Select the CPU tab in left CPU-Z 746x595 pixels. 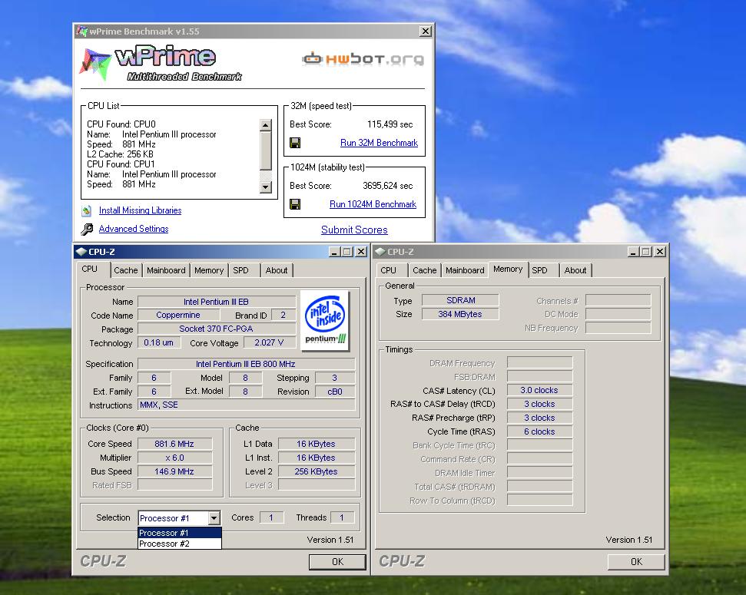[x=93, y=269]
